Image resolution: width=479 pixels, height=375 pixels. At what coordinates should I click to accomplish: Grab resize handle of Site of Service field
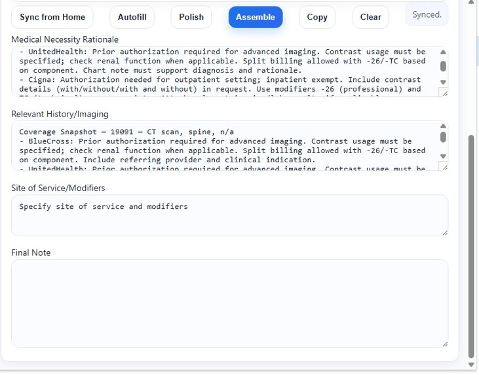[445, 233]
